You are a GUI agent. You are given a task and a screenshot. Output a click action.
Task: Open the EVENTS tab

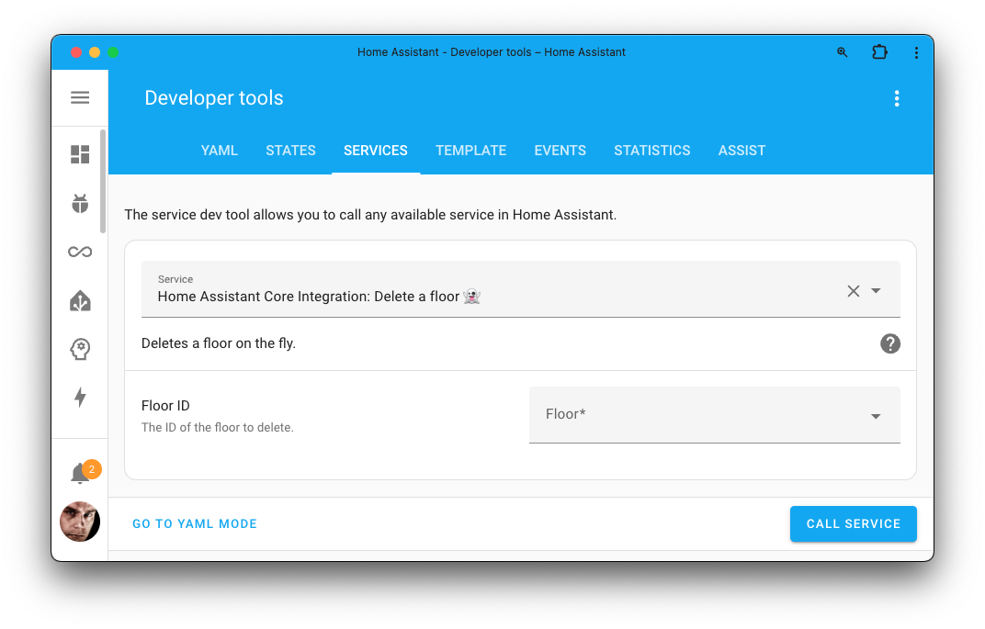560,150
